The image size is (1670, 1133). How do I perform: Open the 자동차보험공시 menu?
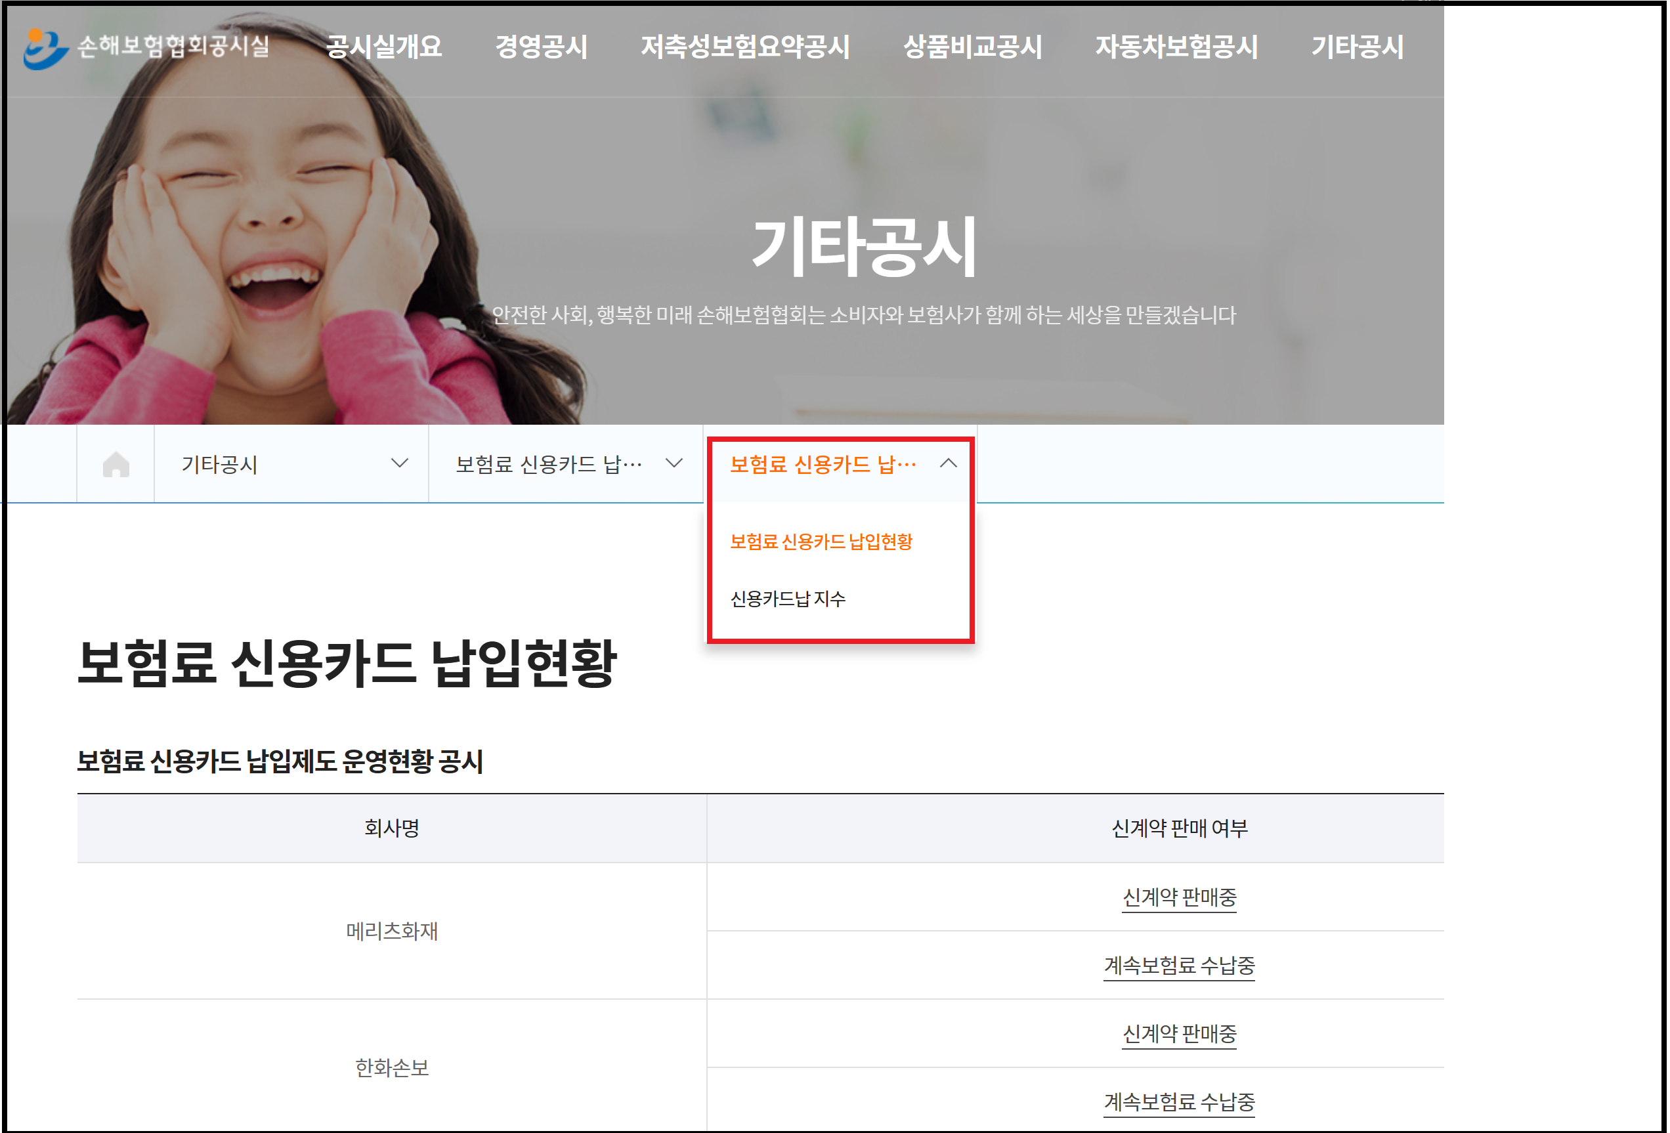(x=1176, y=47)
